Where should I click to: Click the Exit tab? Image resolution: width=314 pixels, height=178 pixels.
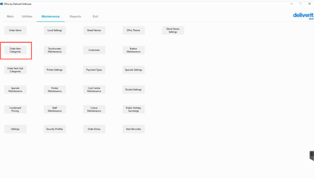[x=95, y=16]
